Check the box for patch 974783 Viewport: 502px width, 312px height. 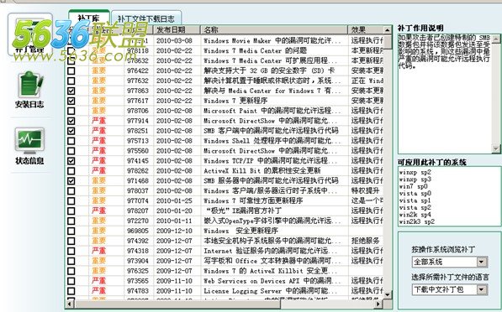[x=71, y=291]
